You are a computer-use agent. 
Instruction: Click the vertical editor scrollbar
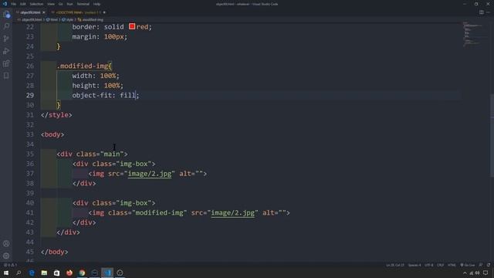[x=492, y=136]
